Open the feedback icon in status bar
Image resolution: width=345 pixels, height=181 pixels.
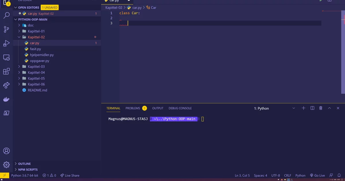tap(331, 175)
